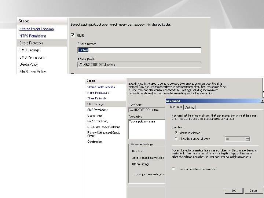
Task: Toggle the SMB protocol checkbox
Action: click(73, 35)
